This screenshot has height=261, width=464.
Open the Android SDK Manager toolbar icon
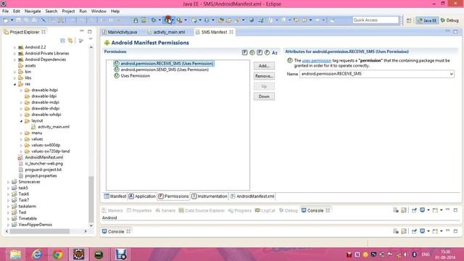pos(136,20)
